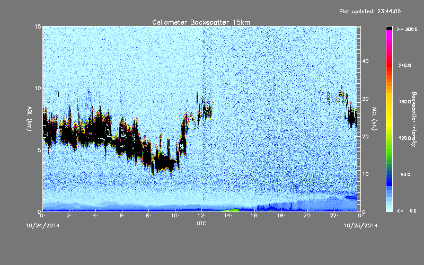Click the "10/25/2014" end date

360,225
